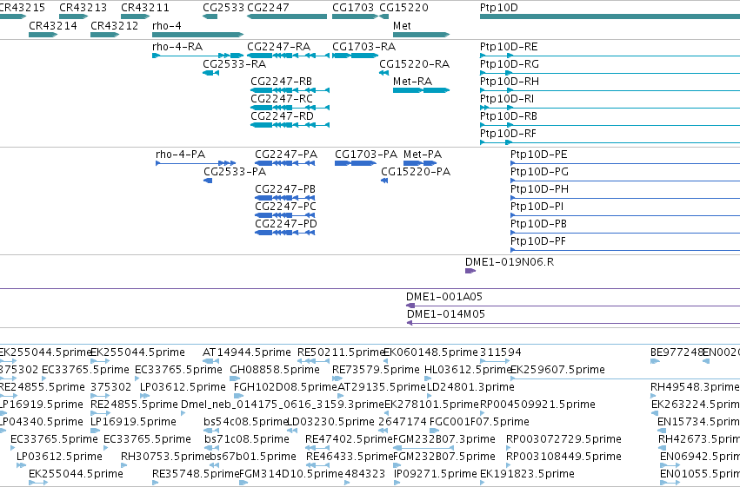This screenshot has width=740, height=487.
Task: Select transcript CG2247-RD
Action: pyautogui.click(x=290, y=125)
